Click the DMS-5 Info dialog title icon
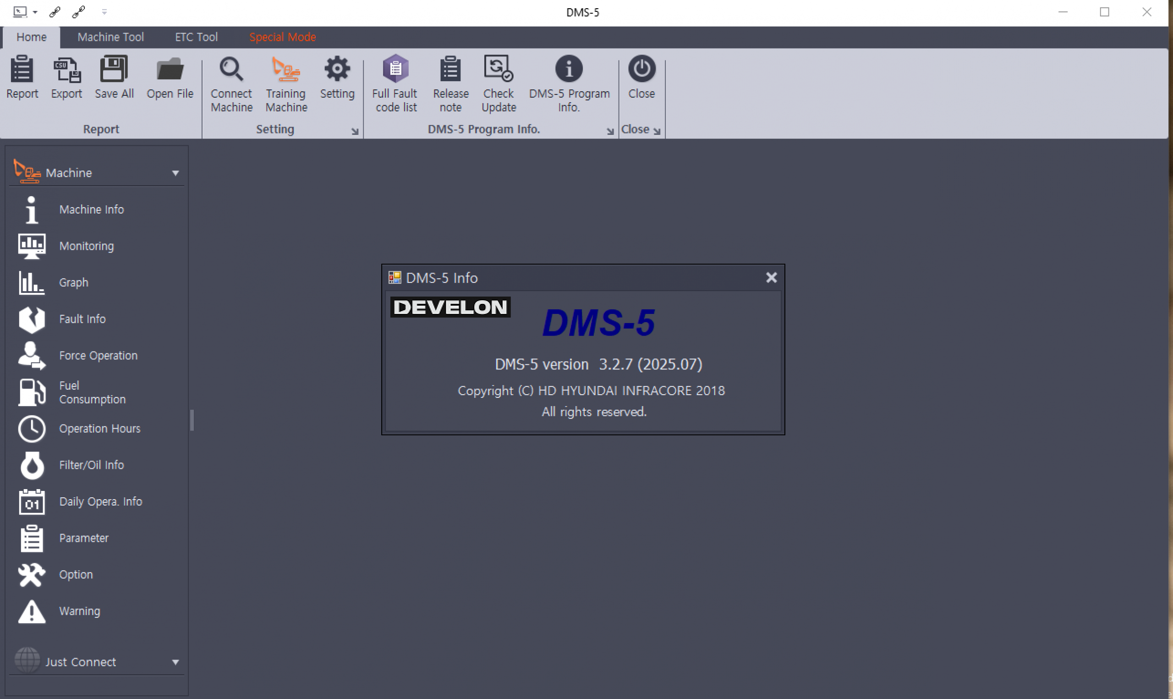This screenshot has height=699, width=1173. tap(395, 277)
